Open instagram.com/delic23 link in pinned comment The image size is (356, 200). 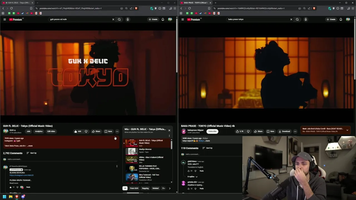pyautogui.click(x=21, y=175)
